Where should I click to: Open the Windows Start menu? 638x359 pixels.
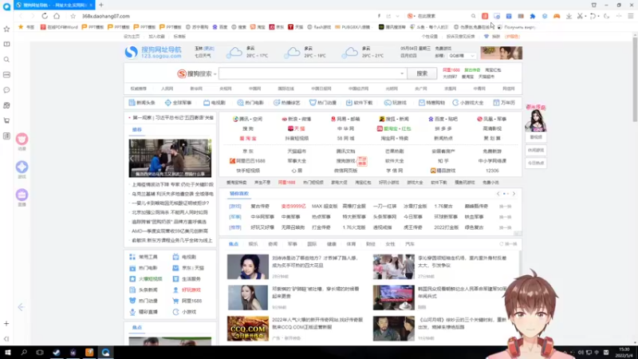pos(8,353)
